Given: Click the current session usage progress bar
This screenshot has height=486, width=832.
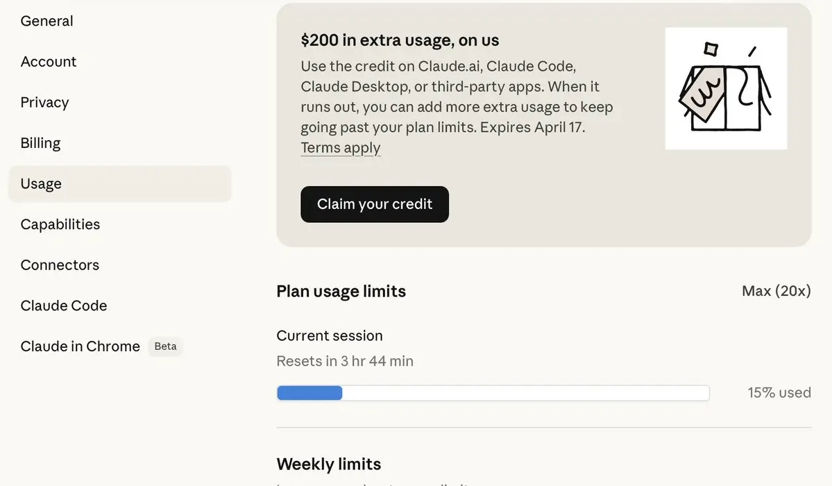Looking at the screenshot, I should coord(493,393).
